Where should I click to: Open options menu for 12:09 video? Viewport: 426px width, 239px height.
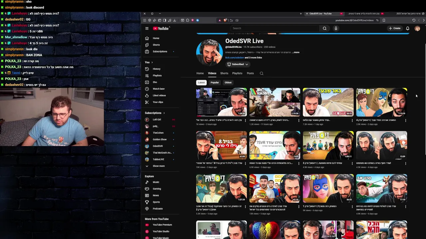point(405,163)
